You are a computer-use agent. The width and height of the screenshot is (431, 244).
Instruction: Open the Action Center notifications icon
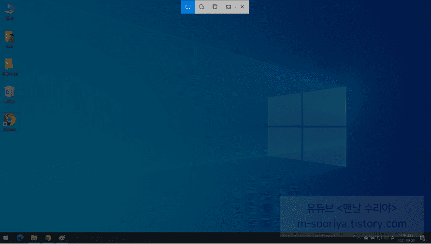click(x=423, y=238)
